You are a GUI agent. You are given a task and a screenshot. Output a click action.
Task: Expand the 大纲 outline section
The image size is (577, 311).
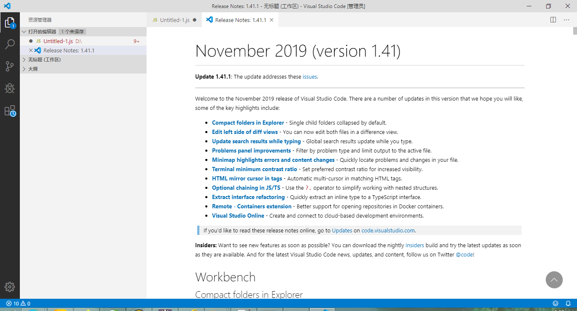click(83, 69)
